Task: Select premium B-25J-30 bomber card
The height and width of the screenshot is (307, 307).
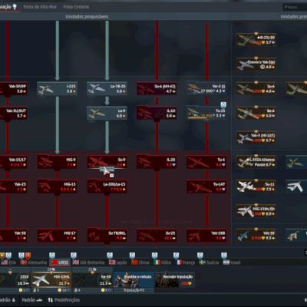Action: click(x=256, y=40)
